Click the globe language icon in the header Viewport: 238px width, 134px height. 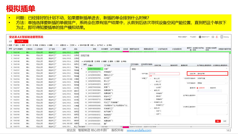coord(200,37)
